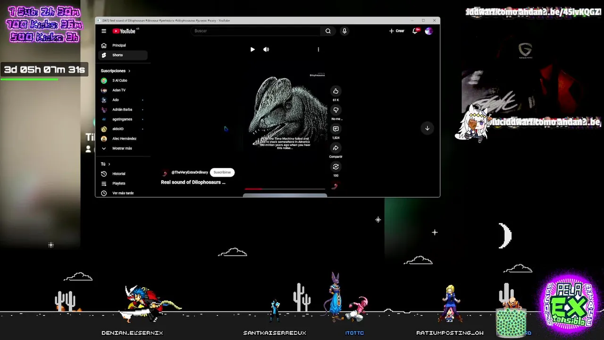Click the like count 61 K
604x340 pixels.
pyautogui.click(x=336, y=100)
